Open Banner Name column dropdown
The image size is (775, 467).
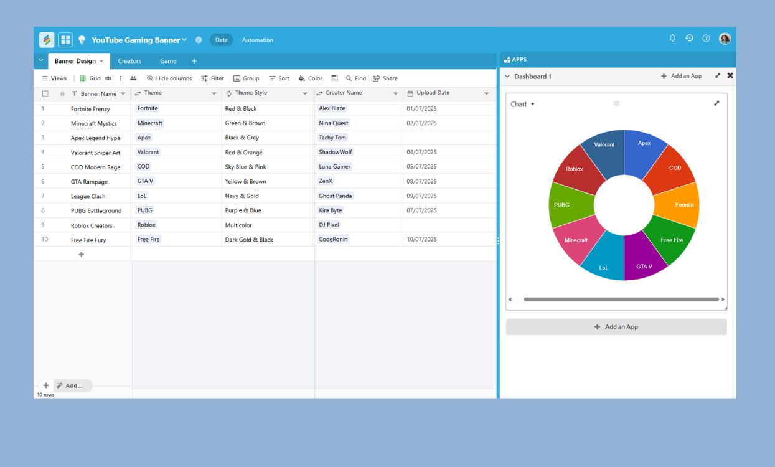[123, 94]
